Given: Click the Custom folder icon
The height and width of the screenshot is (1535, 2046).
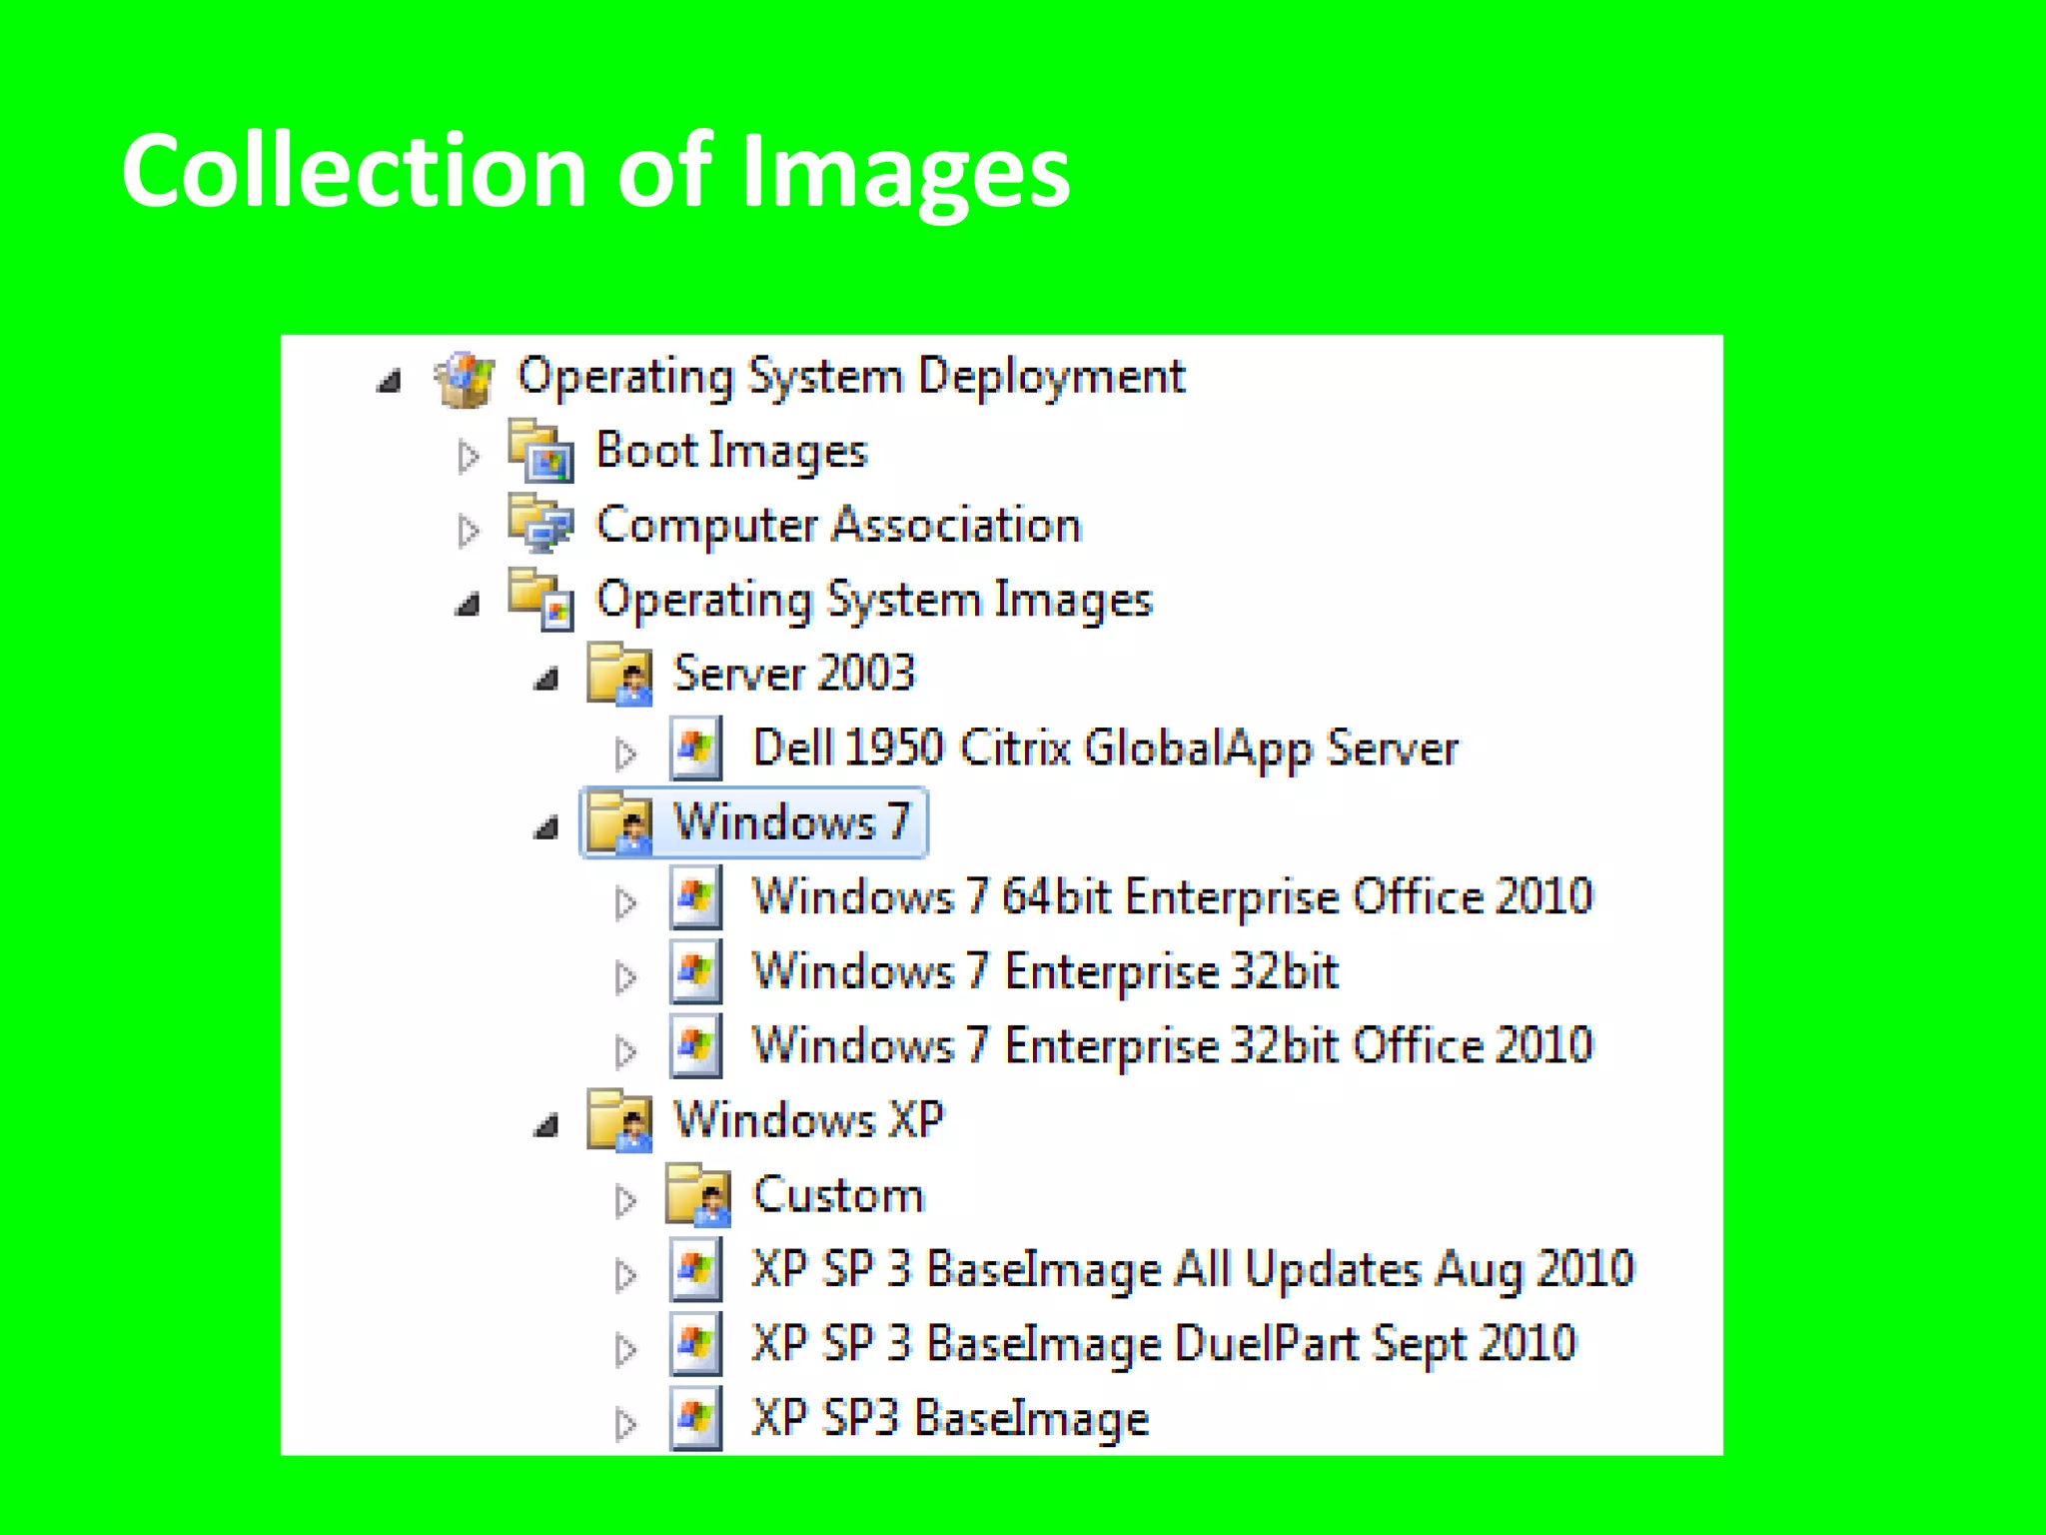Looking at the screenshot, I should [x=698, y=1195].
